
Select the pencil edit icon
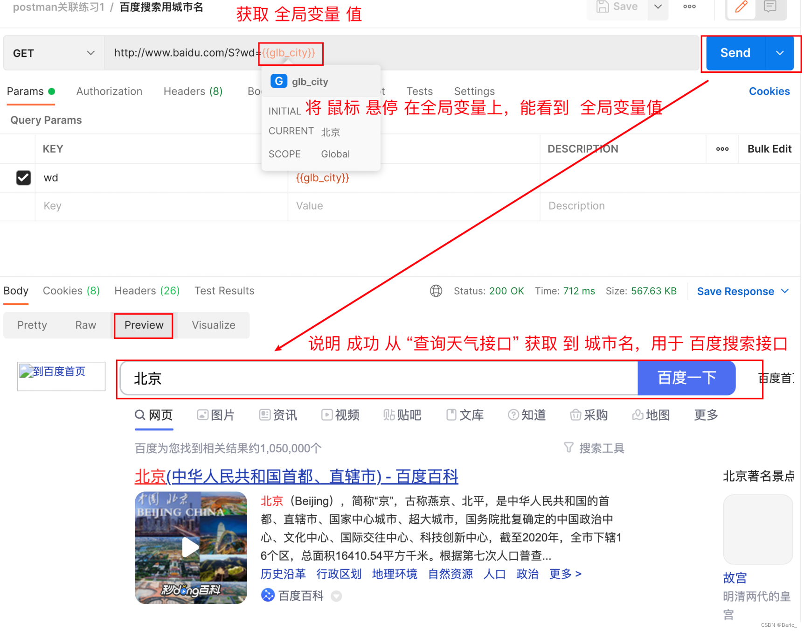point(741,7)
